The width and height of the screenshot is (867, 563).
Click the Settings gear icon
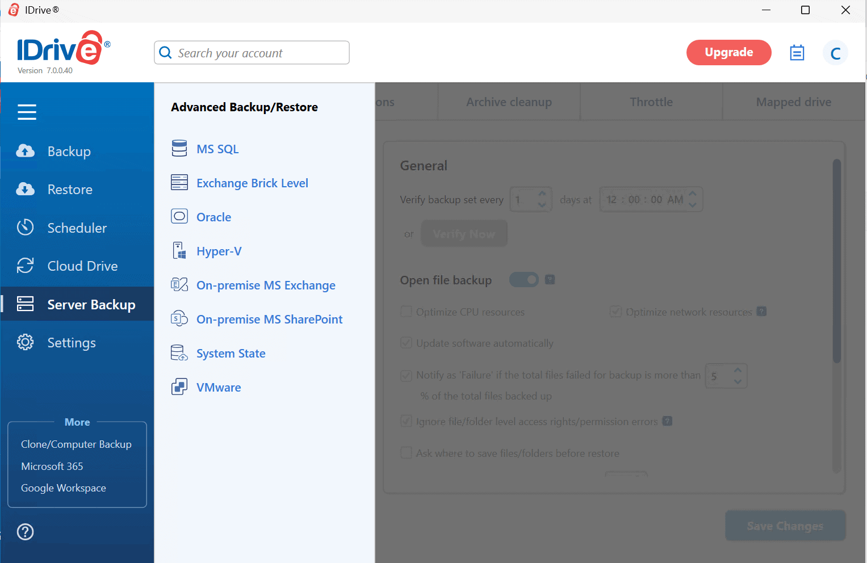click(x=25, y=342)
